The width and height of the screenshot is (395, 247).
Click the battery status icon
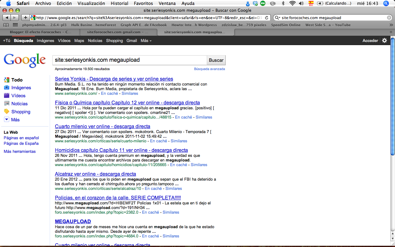[x=320, y=3]
